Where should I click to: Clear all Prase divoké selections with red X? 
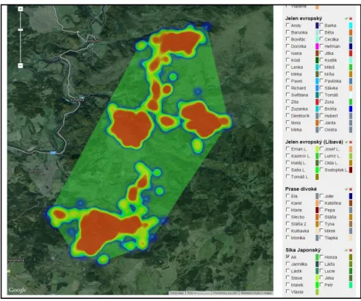click(x=351, y=189)
